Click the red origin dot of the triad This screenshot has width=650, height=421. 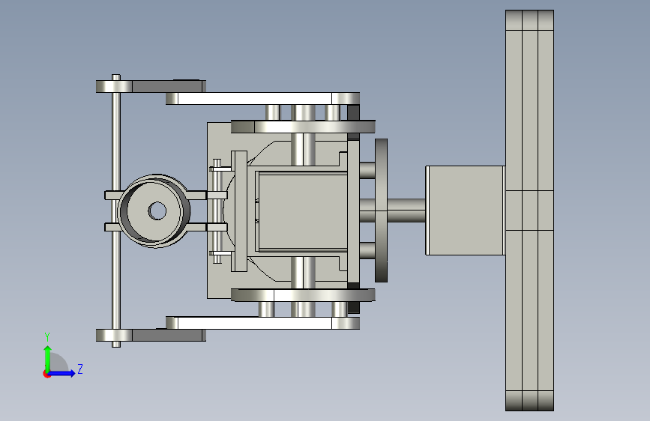coord(46,374)
